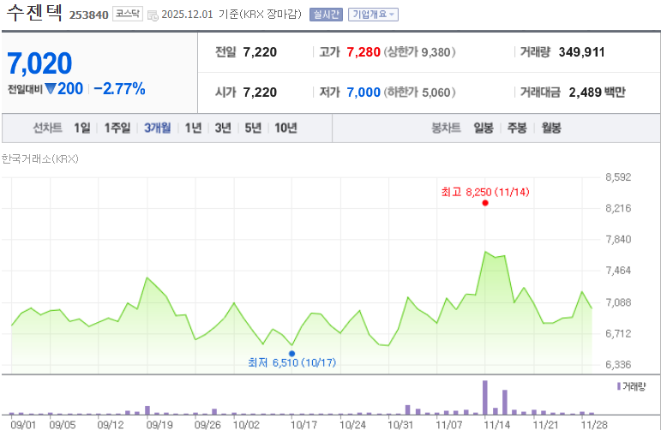Click the 상한가 9,380 upper limit text
The image size is (661, 430).
419,52
